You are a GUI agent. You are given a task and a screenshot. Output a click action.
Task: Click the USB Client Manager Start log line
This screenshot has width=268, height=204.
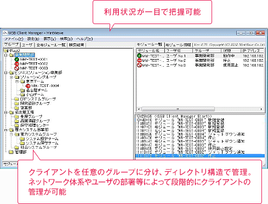point(174,116)
